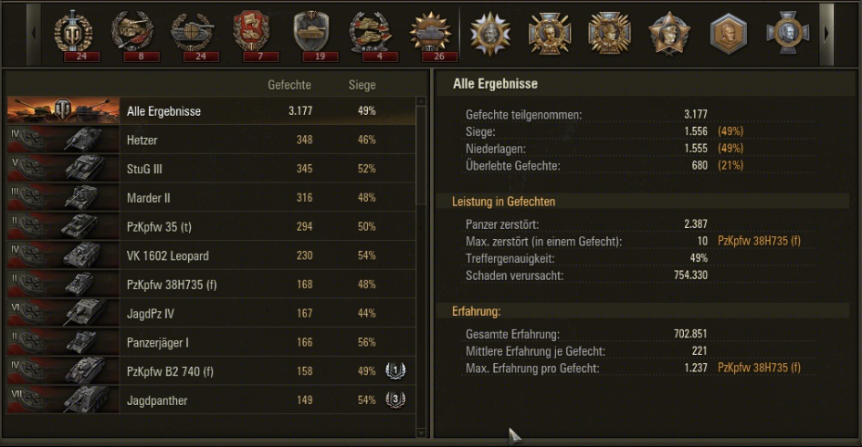Click the shield medal with count 19

tap(311, 33)
